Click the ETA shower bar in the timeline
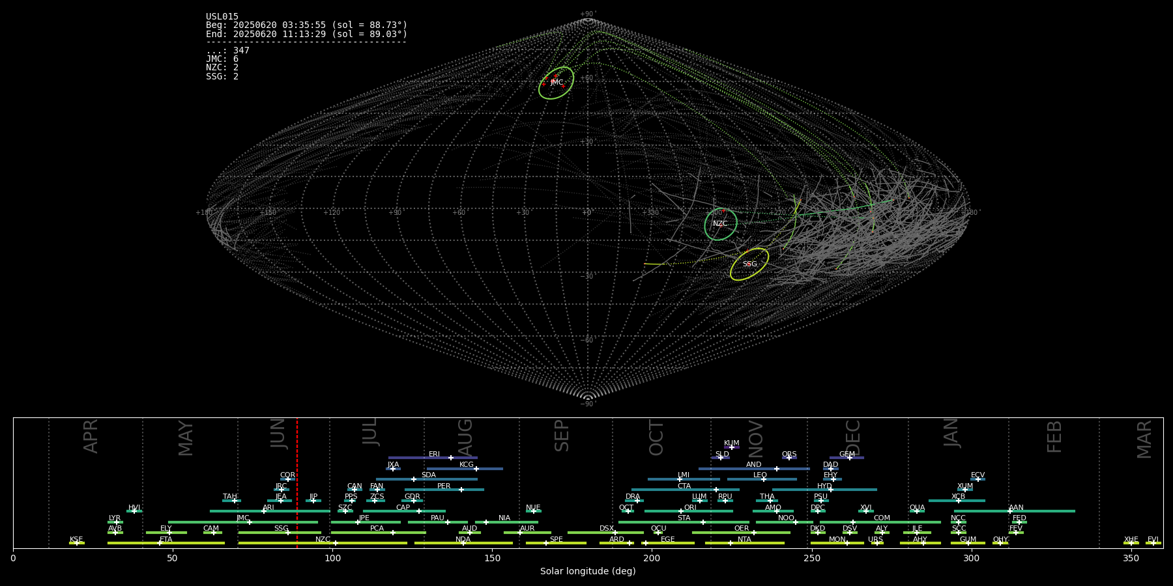The image size is (1173, 586). click(166, 543)
